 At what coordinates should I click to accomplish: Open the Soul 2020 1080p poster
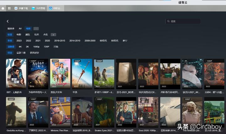coord(148,112)
